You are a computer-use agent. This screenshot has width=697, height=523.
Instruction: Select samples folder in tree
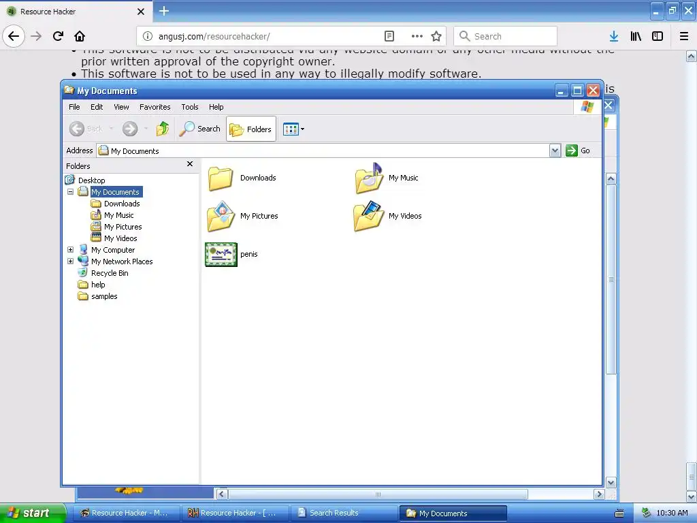click(x=104, y=296)
